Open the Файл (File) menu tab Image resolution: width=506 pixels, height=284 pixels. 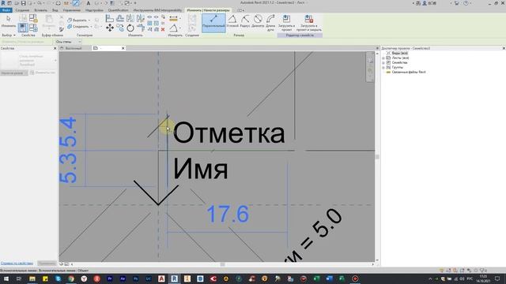click(x=6, y=10)
